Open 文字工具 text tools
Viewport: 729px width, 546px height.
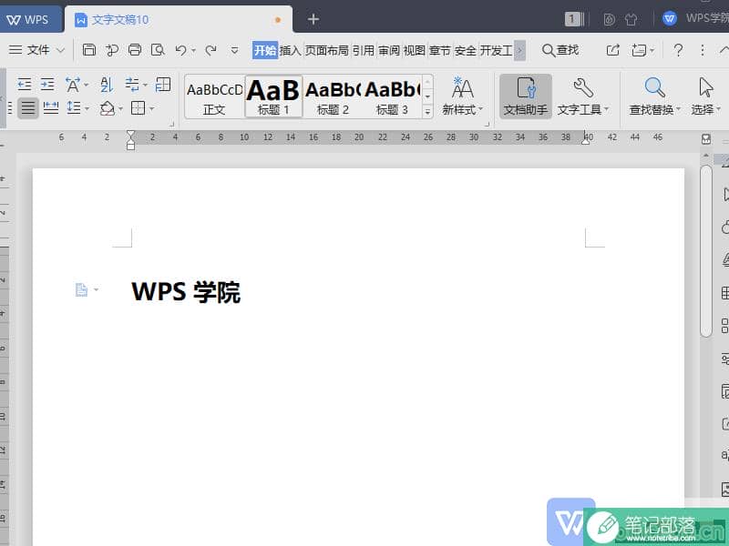582,96
